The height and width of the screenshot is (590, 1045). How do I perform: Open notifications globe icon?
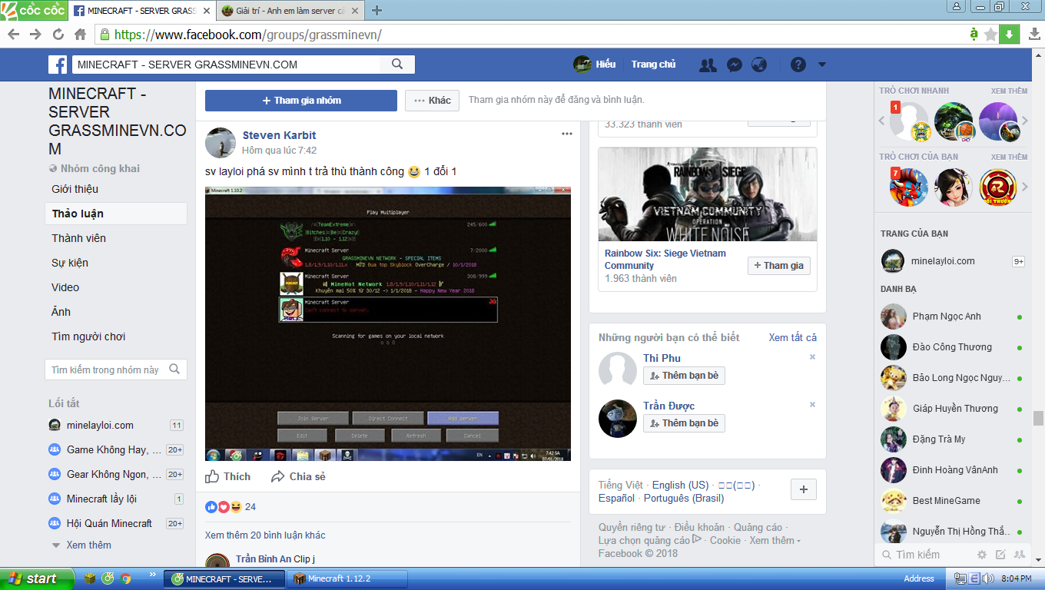(759, 65)
